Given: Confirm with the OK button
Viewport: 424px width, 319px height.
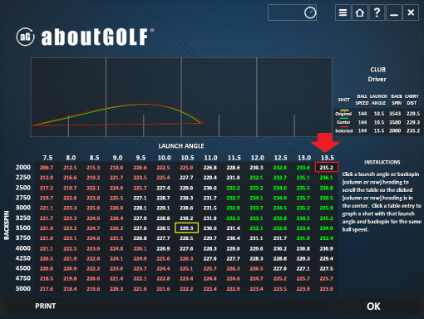Looking at the screenshot, I should coord(373,307).
